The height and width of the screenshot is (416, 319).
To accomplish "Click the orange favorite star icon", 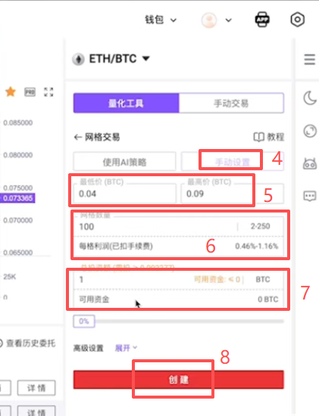I will pos(11,92).
